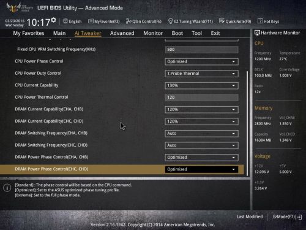
Task: Click the 5.000 V voltage reading
Action: point(285,172)
